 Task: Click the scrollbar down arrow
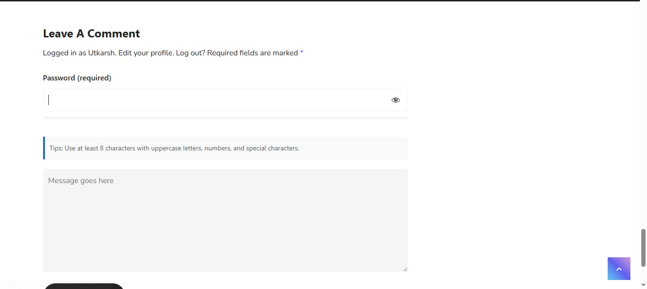point(643,286)
